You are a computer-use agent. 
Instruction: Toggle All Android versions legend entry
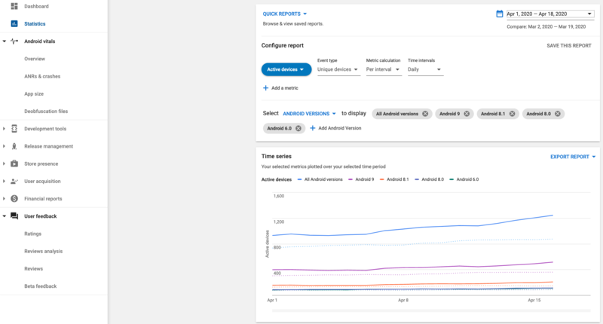click(x=320, y=179)
